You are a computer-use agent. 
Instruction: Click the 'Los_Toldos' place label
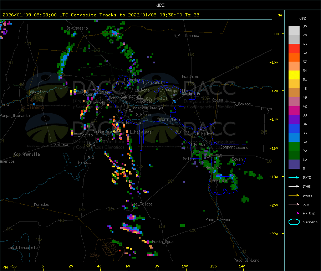pyautogui.click(x=142, y=204)
